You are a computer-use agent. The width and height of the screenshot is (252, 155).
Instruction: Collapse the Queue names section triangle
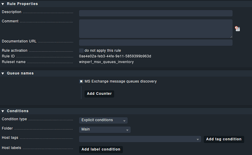(x=3, y=73)
